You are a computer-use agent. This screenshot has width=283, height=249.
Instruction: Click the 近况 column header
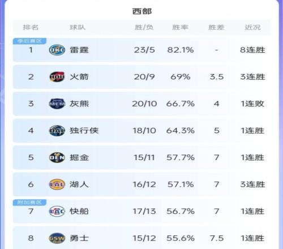[252, 27]
